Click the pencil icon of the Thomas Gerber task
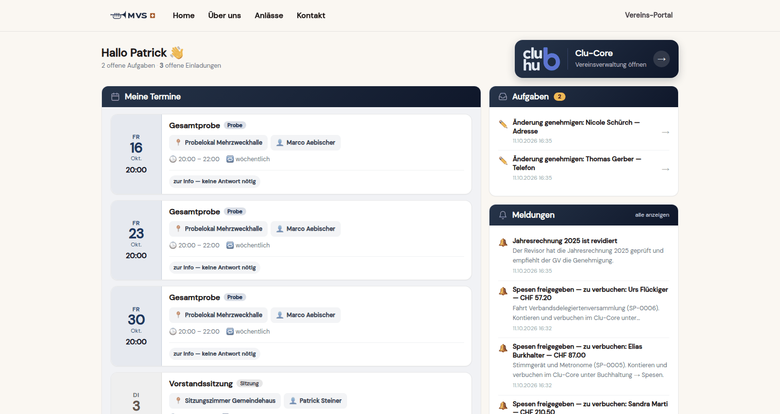This screenshot has height=414, width=780. click(x=503, y=160)
